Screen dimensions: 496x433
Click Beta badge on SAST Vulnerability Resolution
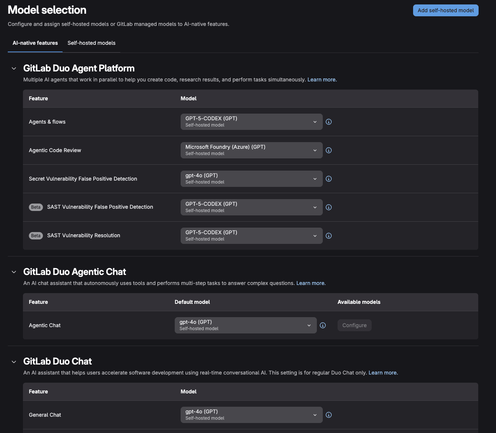36,236
